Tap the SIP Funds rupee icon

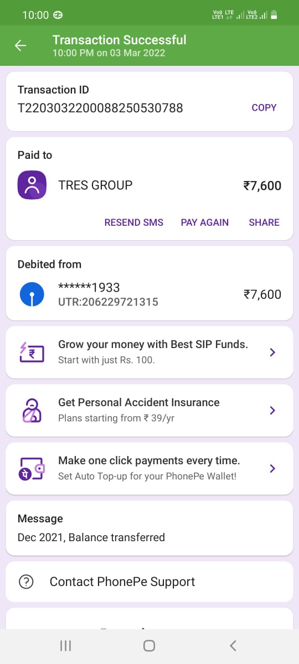tap(32, 352)
